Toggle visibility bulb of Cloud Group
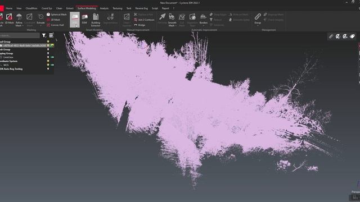This screenshot has width=360, height=202. pyautogui.click(x=48, y=42)
